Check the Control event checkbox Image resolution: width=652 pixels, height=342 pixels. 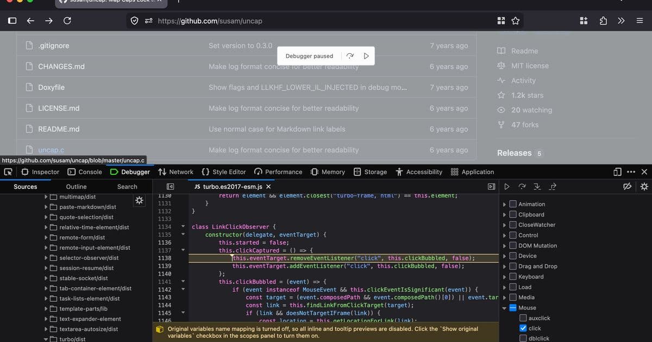tap(513, 235)
